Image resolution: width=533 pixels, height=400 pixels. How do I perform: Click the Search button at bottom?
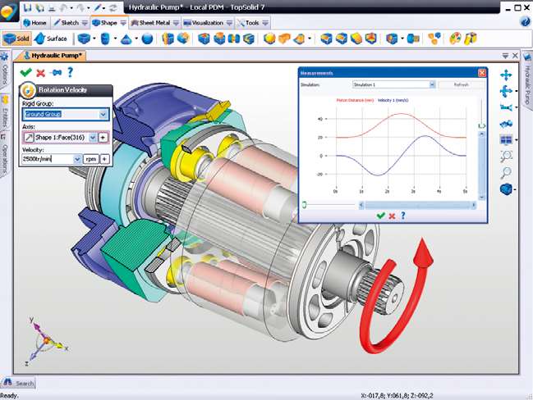[x=19, y=383]
